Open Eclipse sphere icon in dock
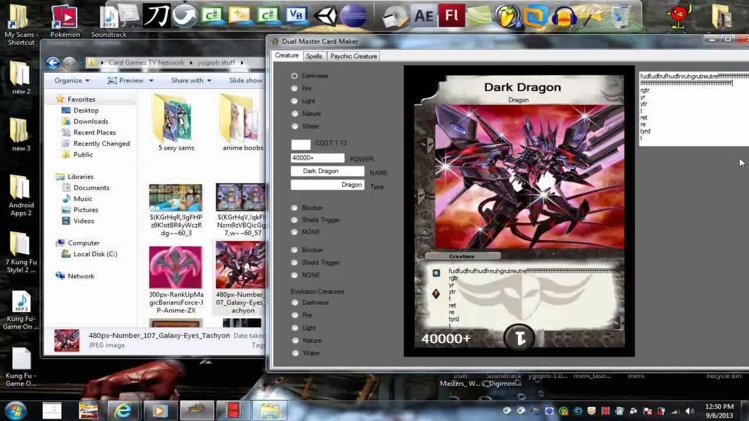Screen dimensions: 749x421 pyautogui.click(x=353, y=16)
